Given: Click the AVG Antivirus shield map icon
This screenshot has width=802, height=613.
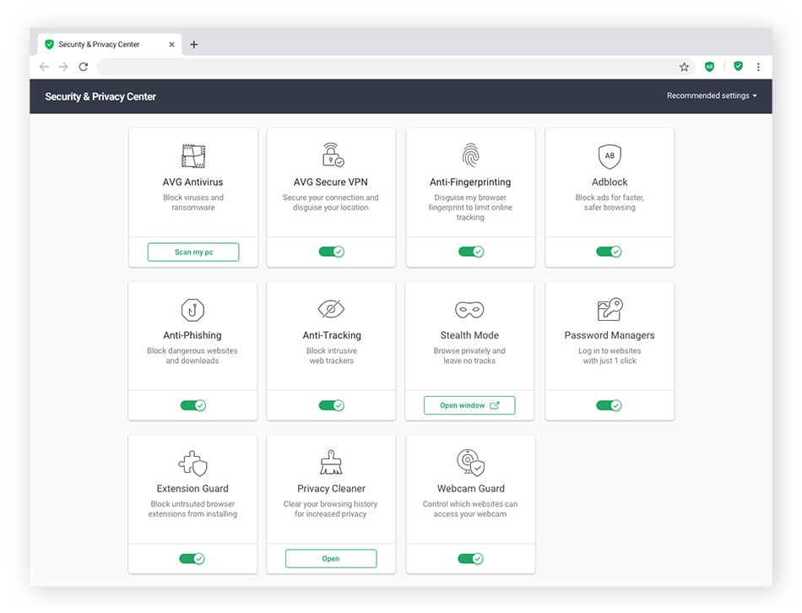Looking at the screenshot, I should (193, 156).
